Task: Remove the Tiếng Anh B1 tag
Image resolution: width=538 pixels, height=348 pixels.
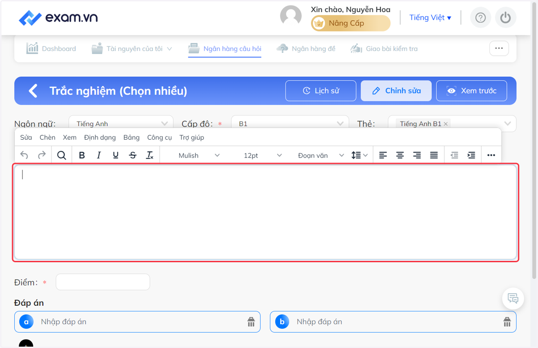Action: [446, 124]
